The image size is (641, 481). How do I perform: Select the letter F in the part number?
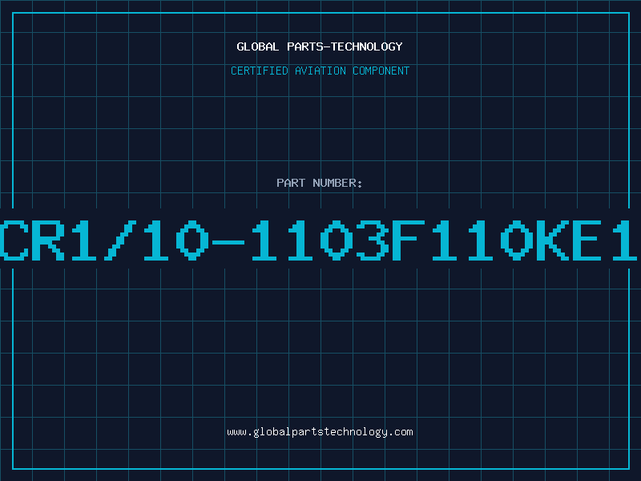[x=409, y=240]
